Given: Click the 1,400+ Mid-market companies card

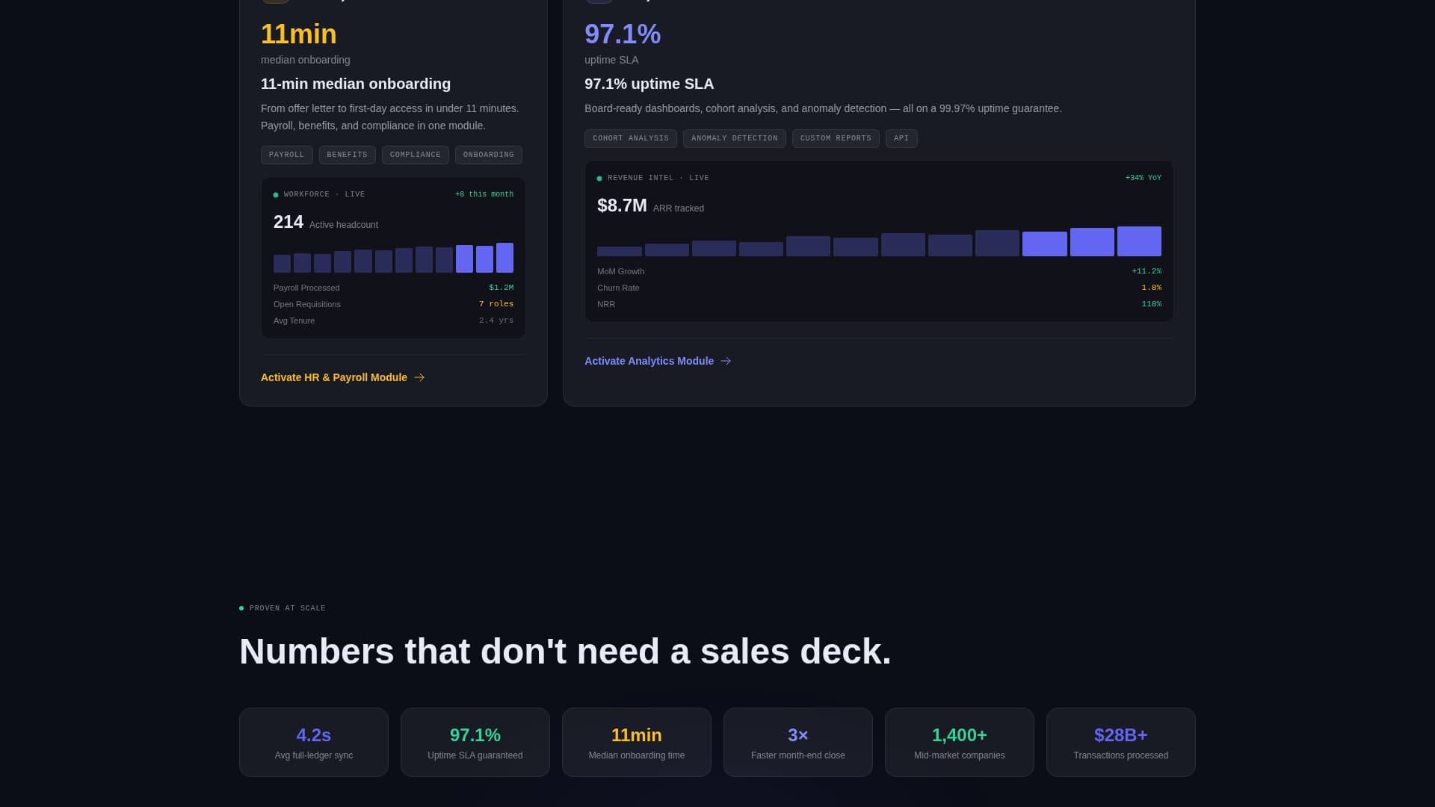Looking at the screenshot, I should coord(960,742).
